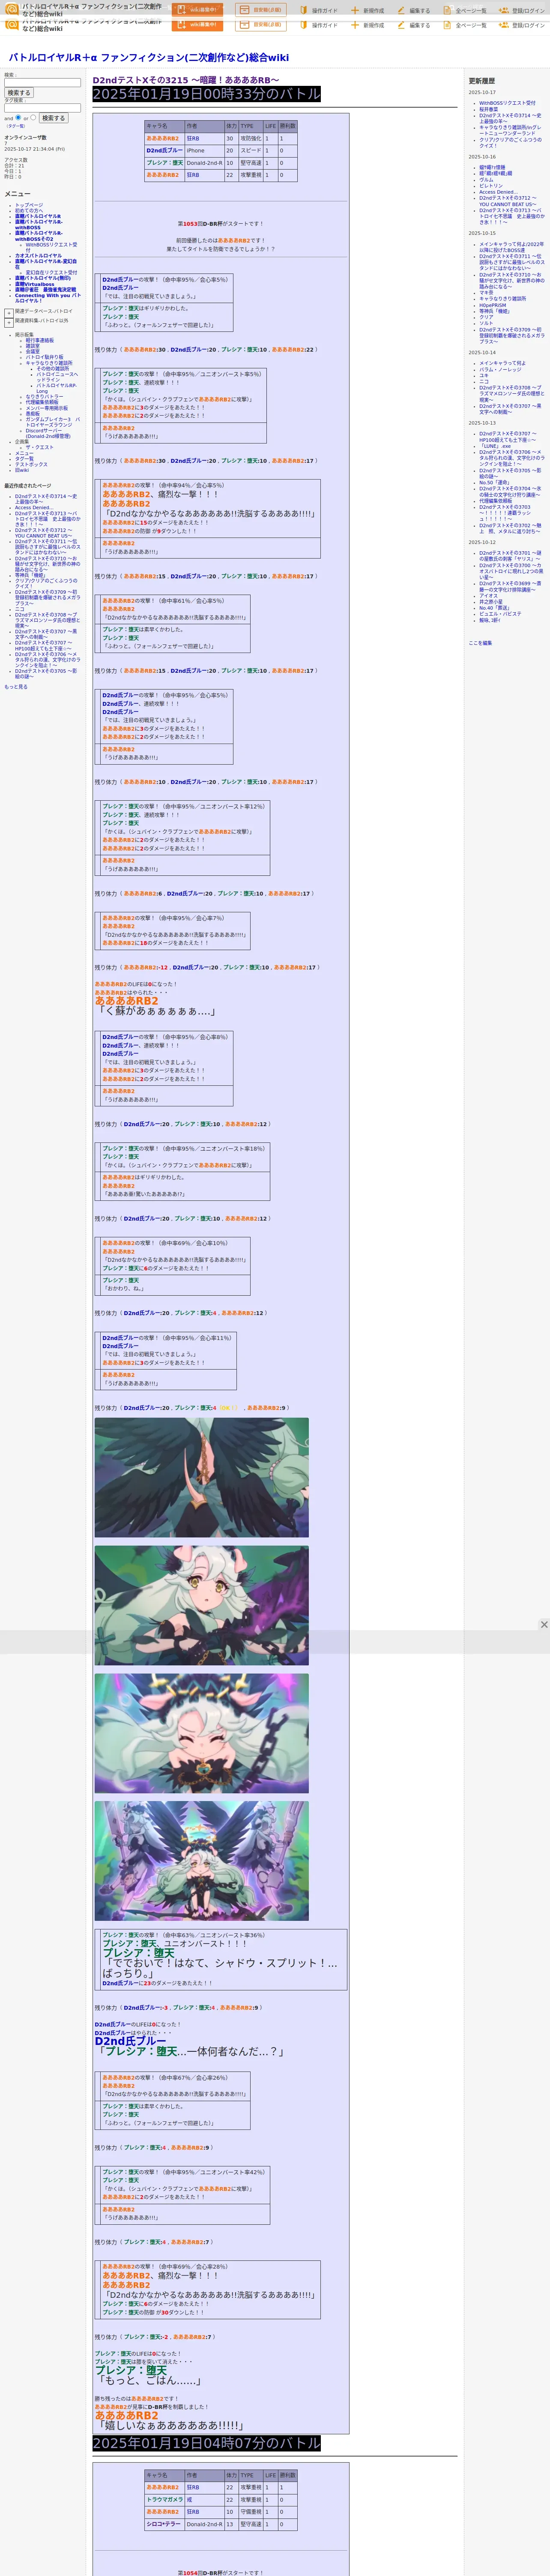The image size is (550, 2576).
Task: Open 初めての方へ menu link
Action: point(29,211)
